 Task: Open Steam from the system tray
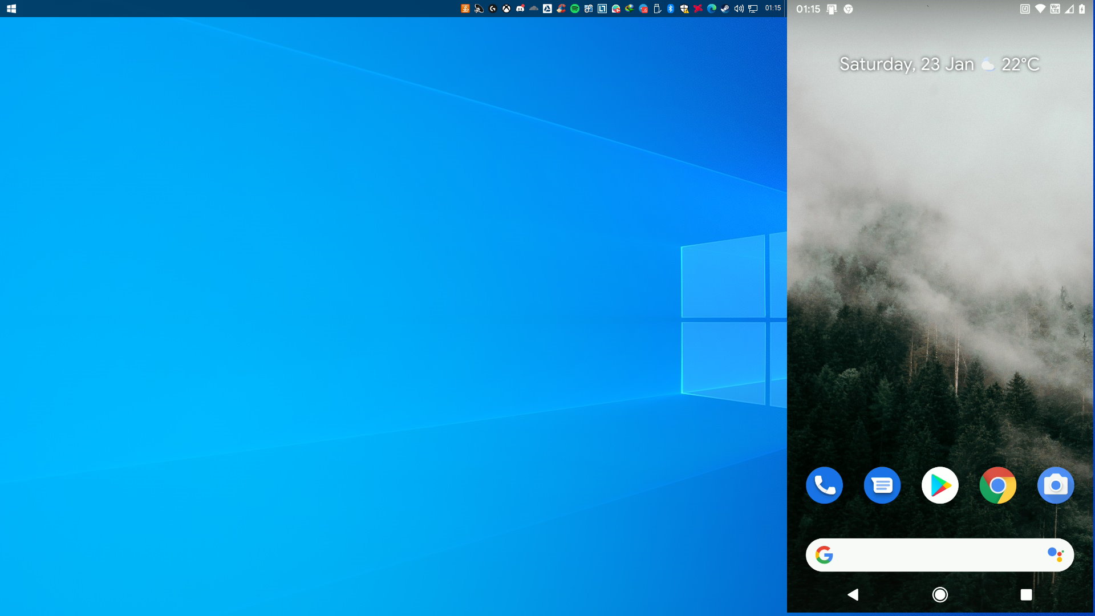pos(724,9)
